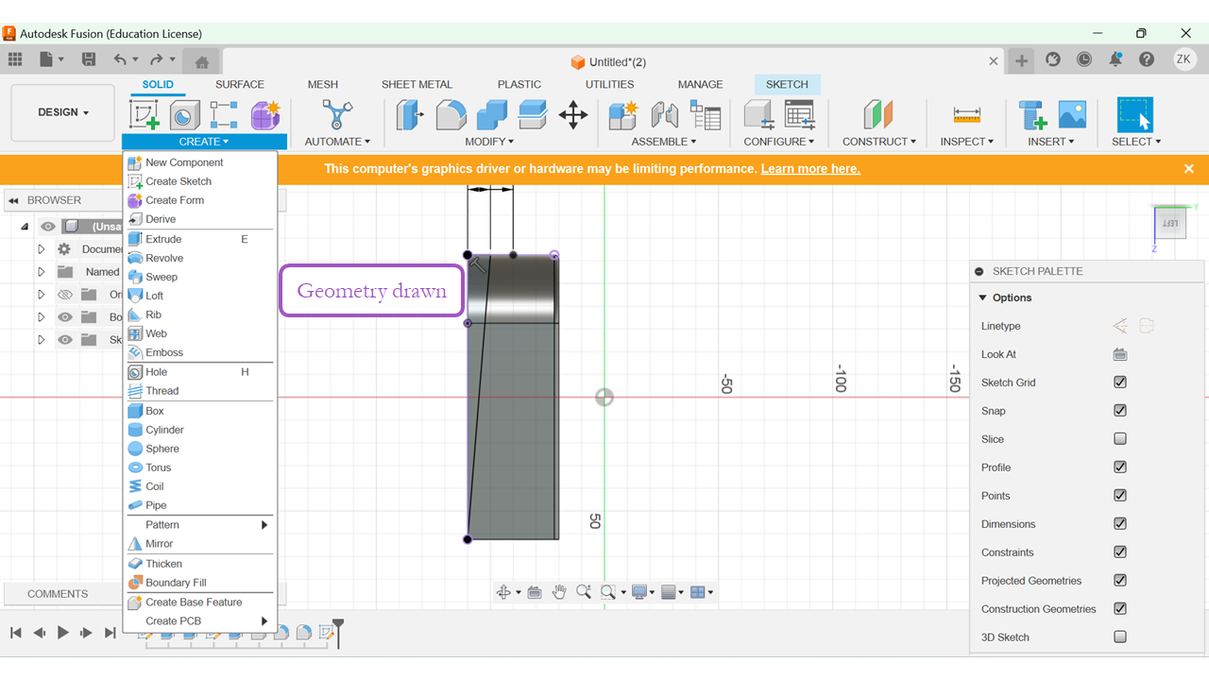Image resolution: width=1209 pixels, height=680 pixels.
Task: Toggle the Dimensions checkbox
Action: 1120,524
